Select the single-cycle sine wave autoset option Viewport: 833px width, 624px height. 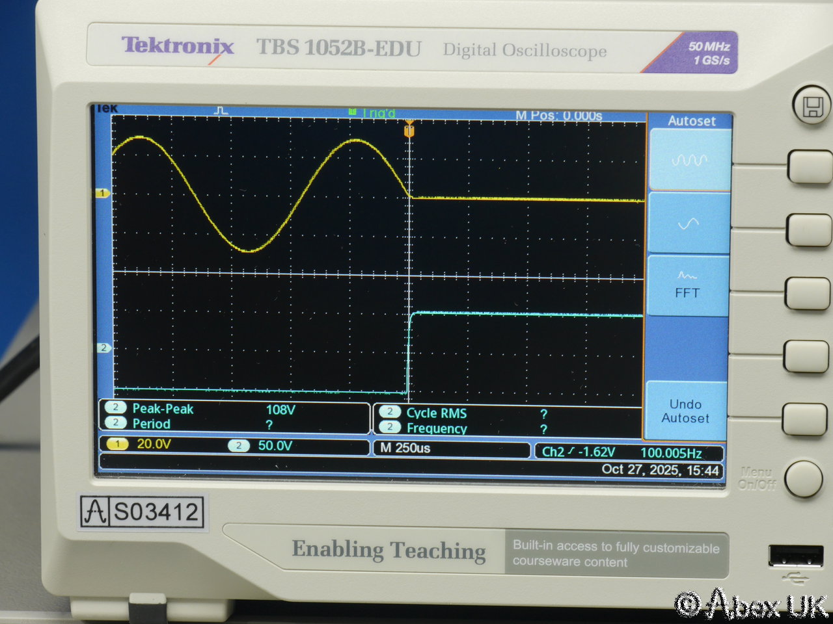tap(688, 223)
